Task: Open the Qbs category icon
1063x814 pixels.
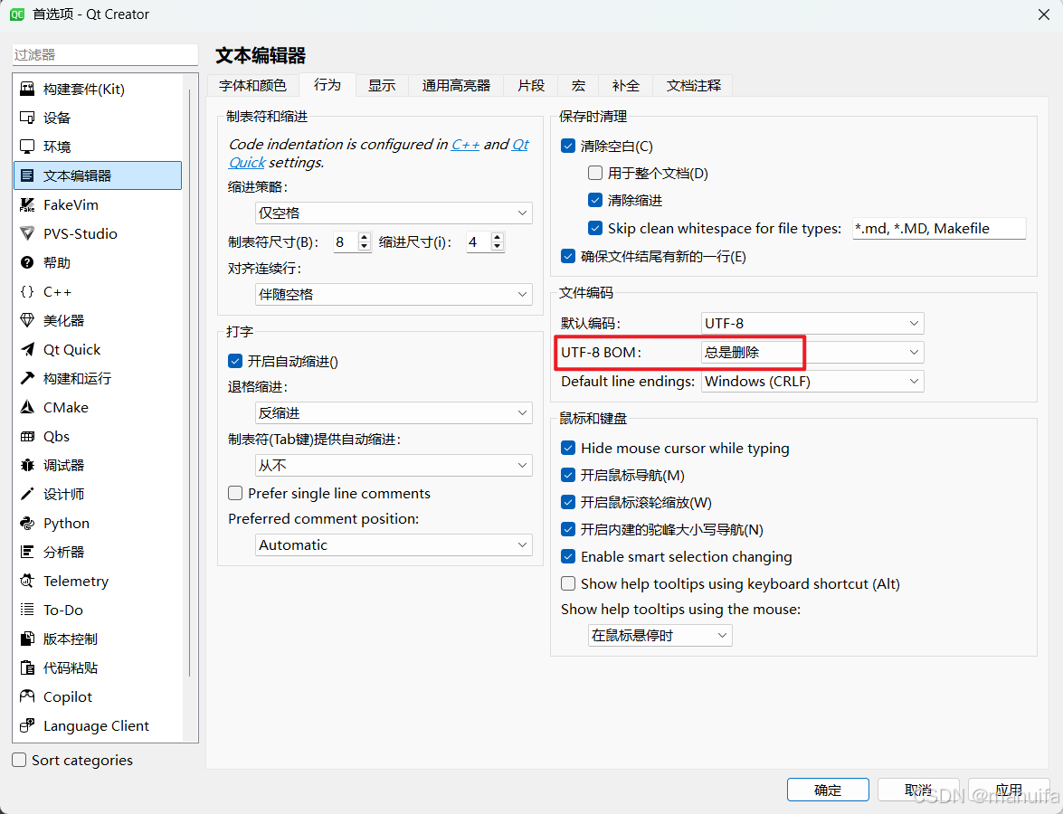Action: [27, 437]
